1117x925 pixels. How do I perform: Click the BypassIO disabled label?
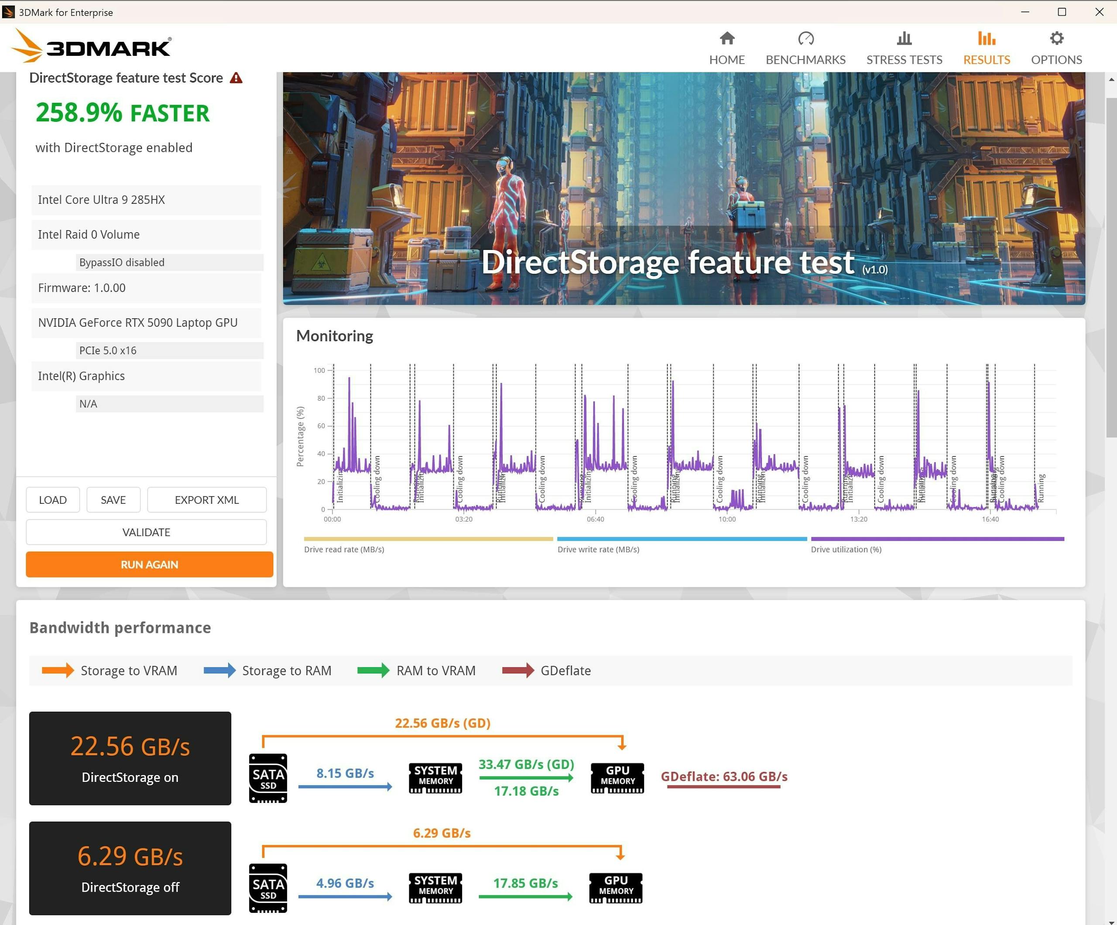coord(170,262)
